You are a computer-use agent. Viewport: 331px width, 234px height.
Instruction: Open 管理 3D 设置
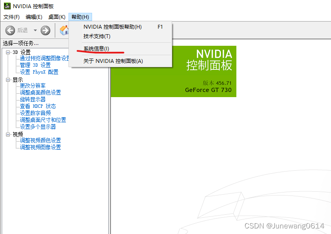[35, 65]
